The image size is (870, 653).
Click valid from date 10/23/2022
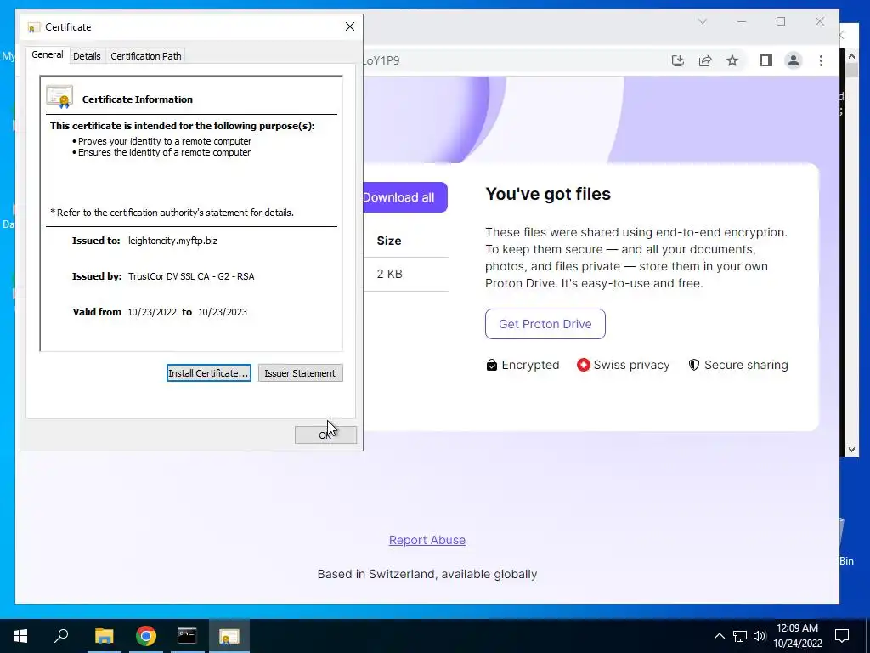[x=152, y=312]
